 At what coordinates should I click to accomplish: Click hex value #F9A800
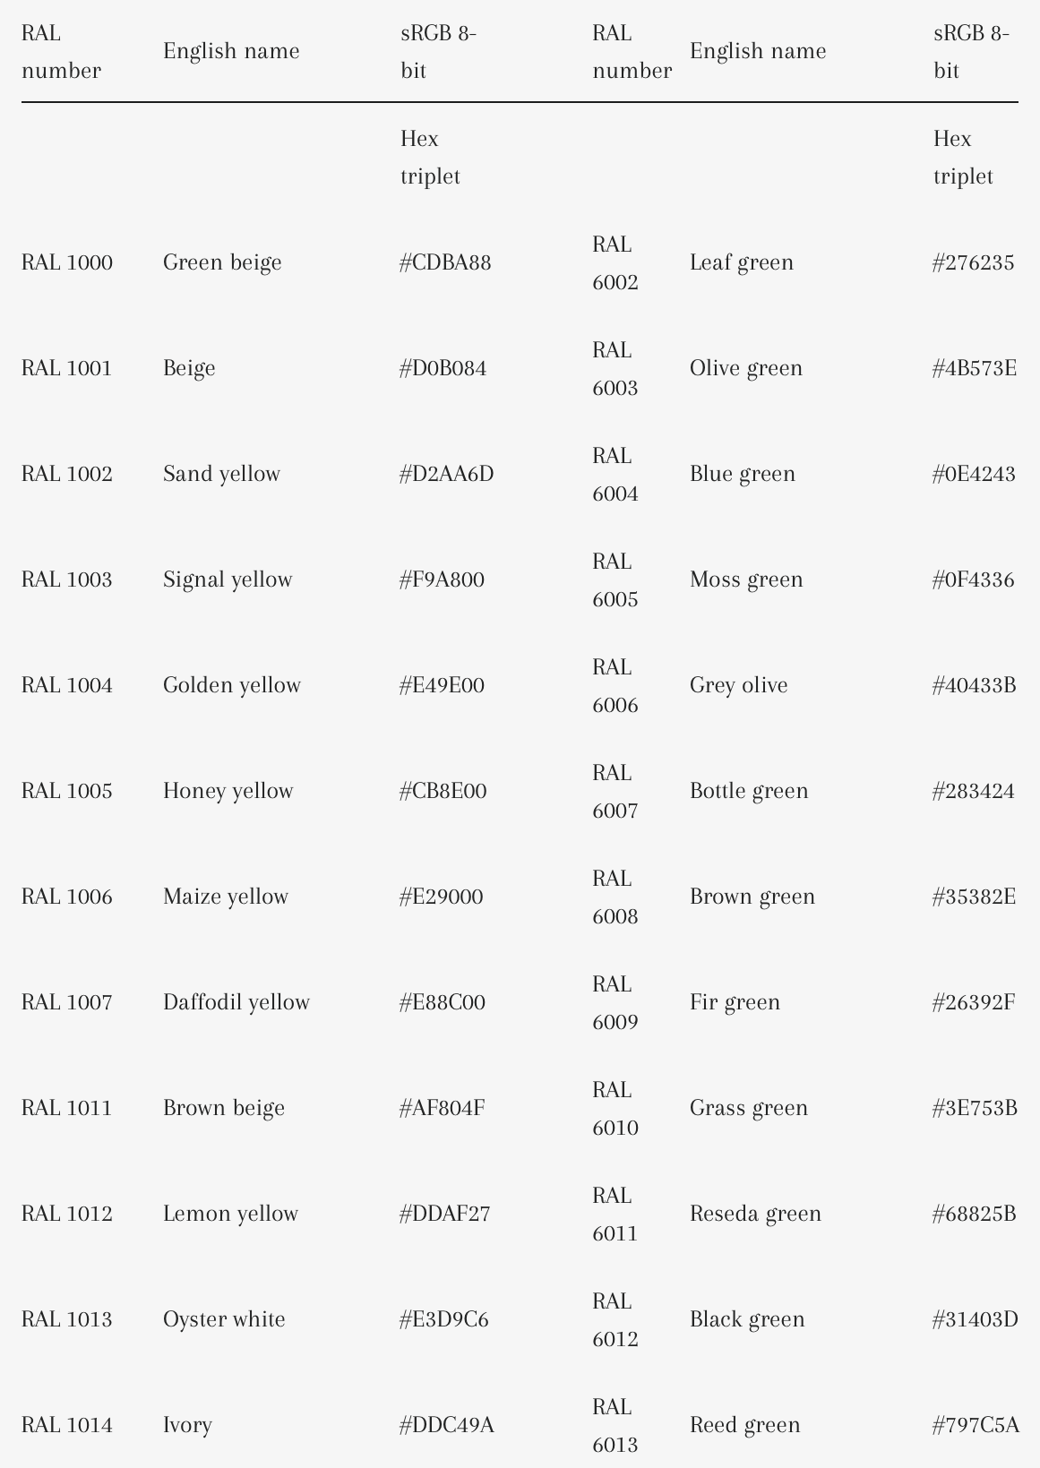(442, 579)
